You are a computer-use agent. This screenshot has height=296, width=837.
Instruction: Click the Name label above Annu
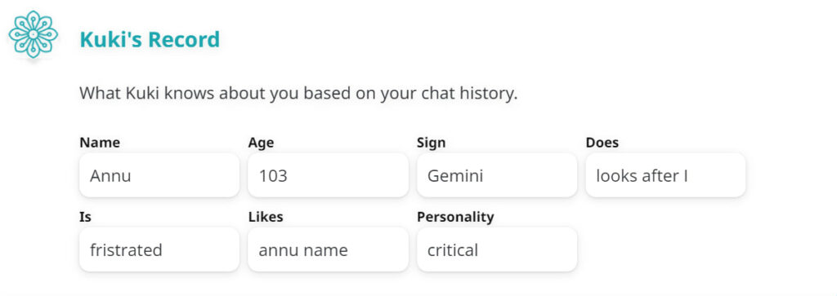point(100,143)
